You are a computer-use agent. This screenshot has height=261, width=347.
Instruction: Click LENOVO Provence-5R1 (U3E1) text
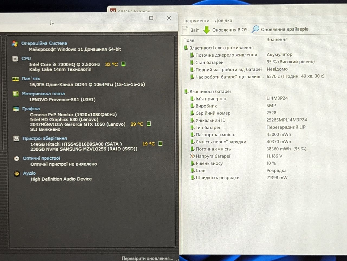point(62,99)
